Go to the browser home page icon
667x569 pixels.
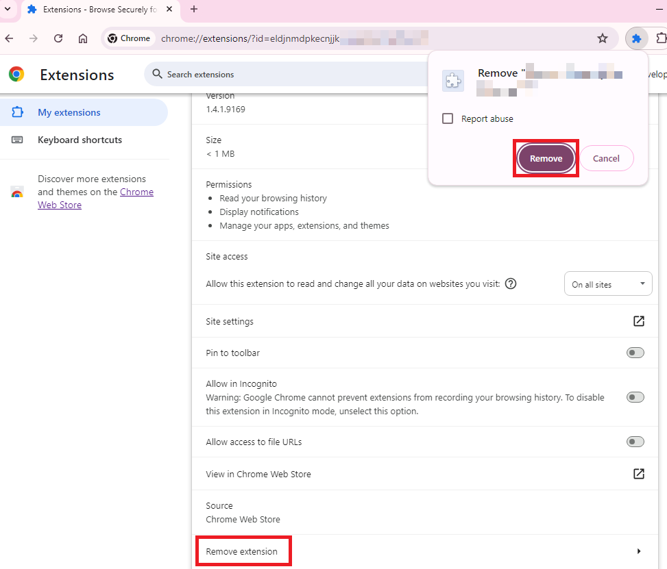[83, 38]
